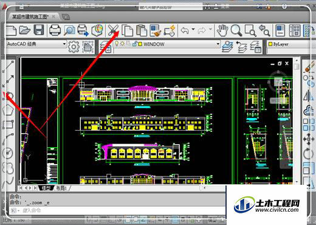Screen dimensions: 316x225
Task: Toggle the WINDOW layer lock icon
Action: [134, 44]
